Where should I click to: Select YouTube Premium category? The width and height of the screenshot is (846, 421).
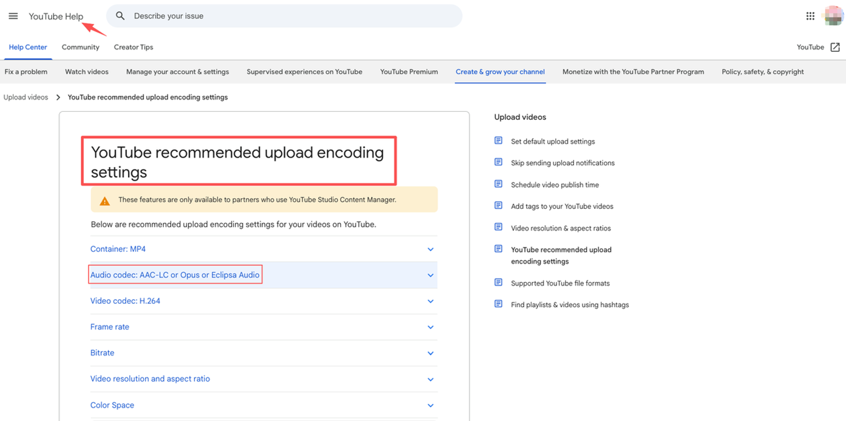coord(409,72)
